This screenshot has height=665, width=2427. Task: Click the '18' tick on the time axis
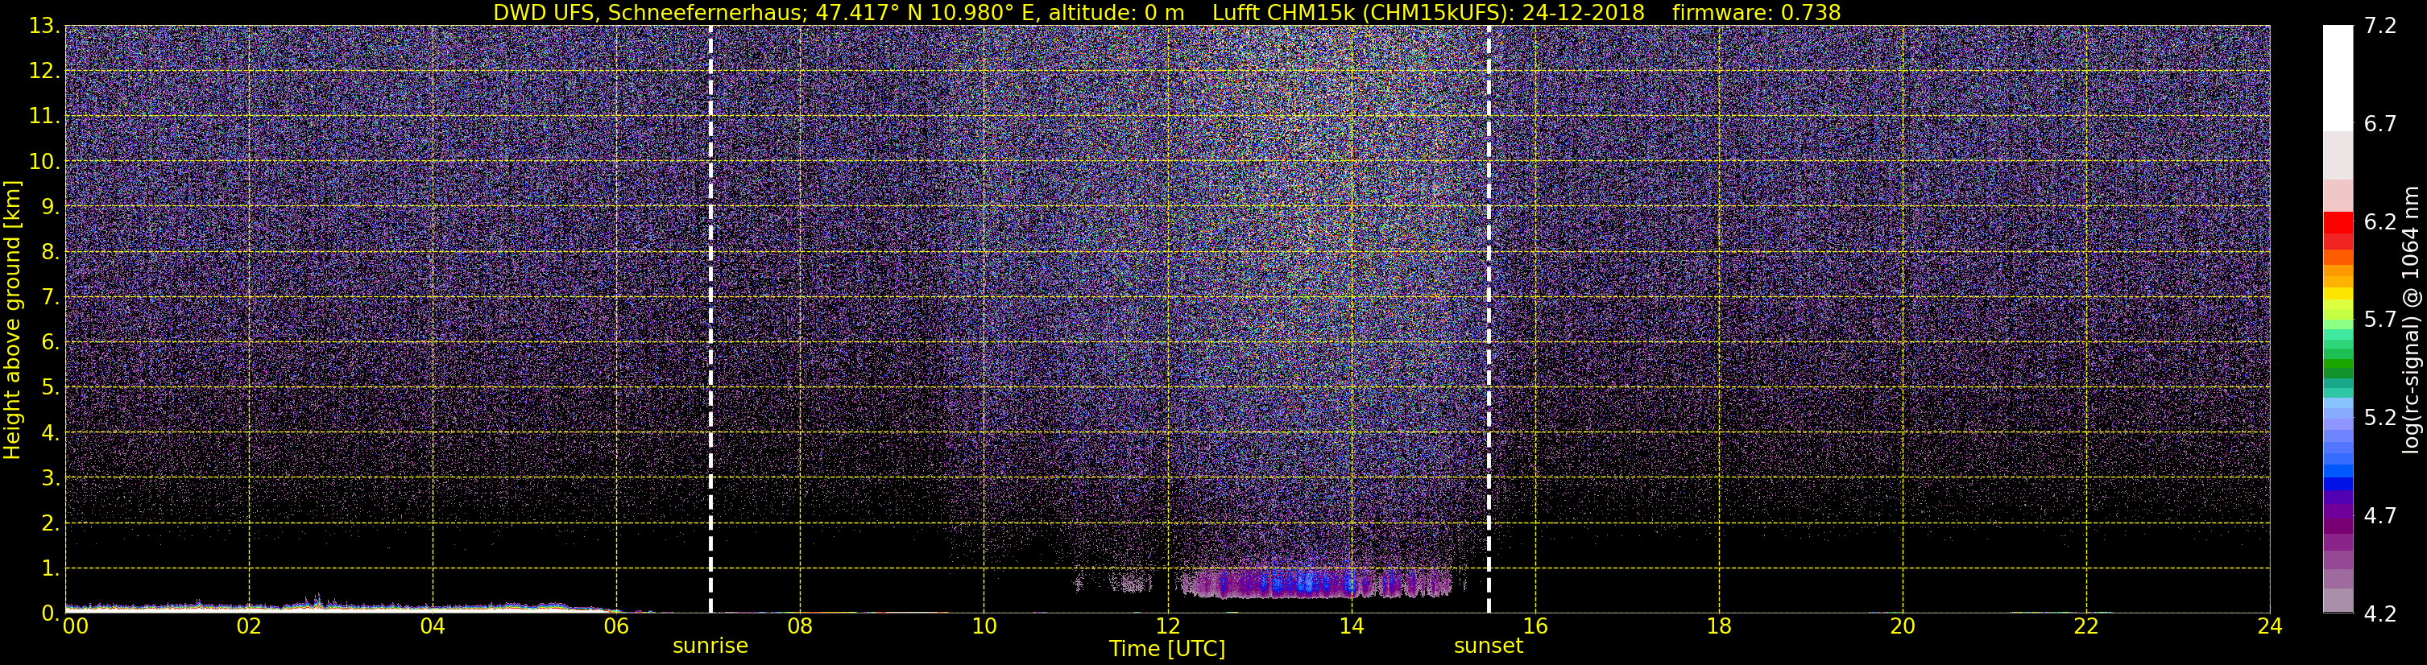(x=1718, y=626)
